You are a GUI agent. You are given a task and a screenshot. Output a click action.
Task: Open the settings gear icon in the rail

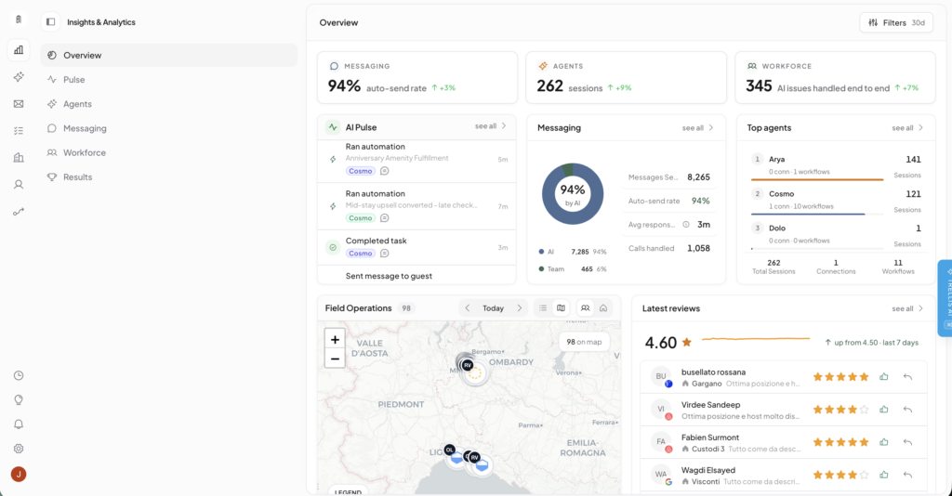[x=19, y=449]
